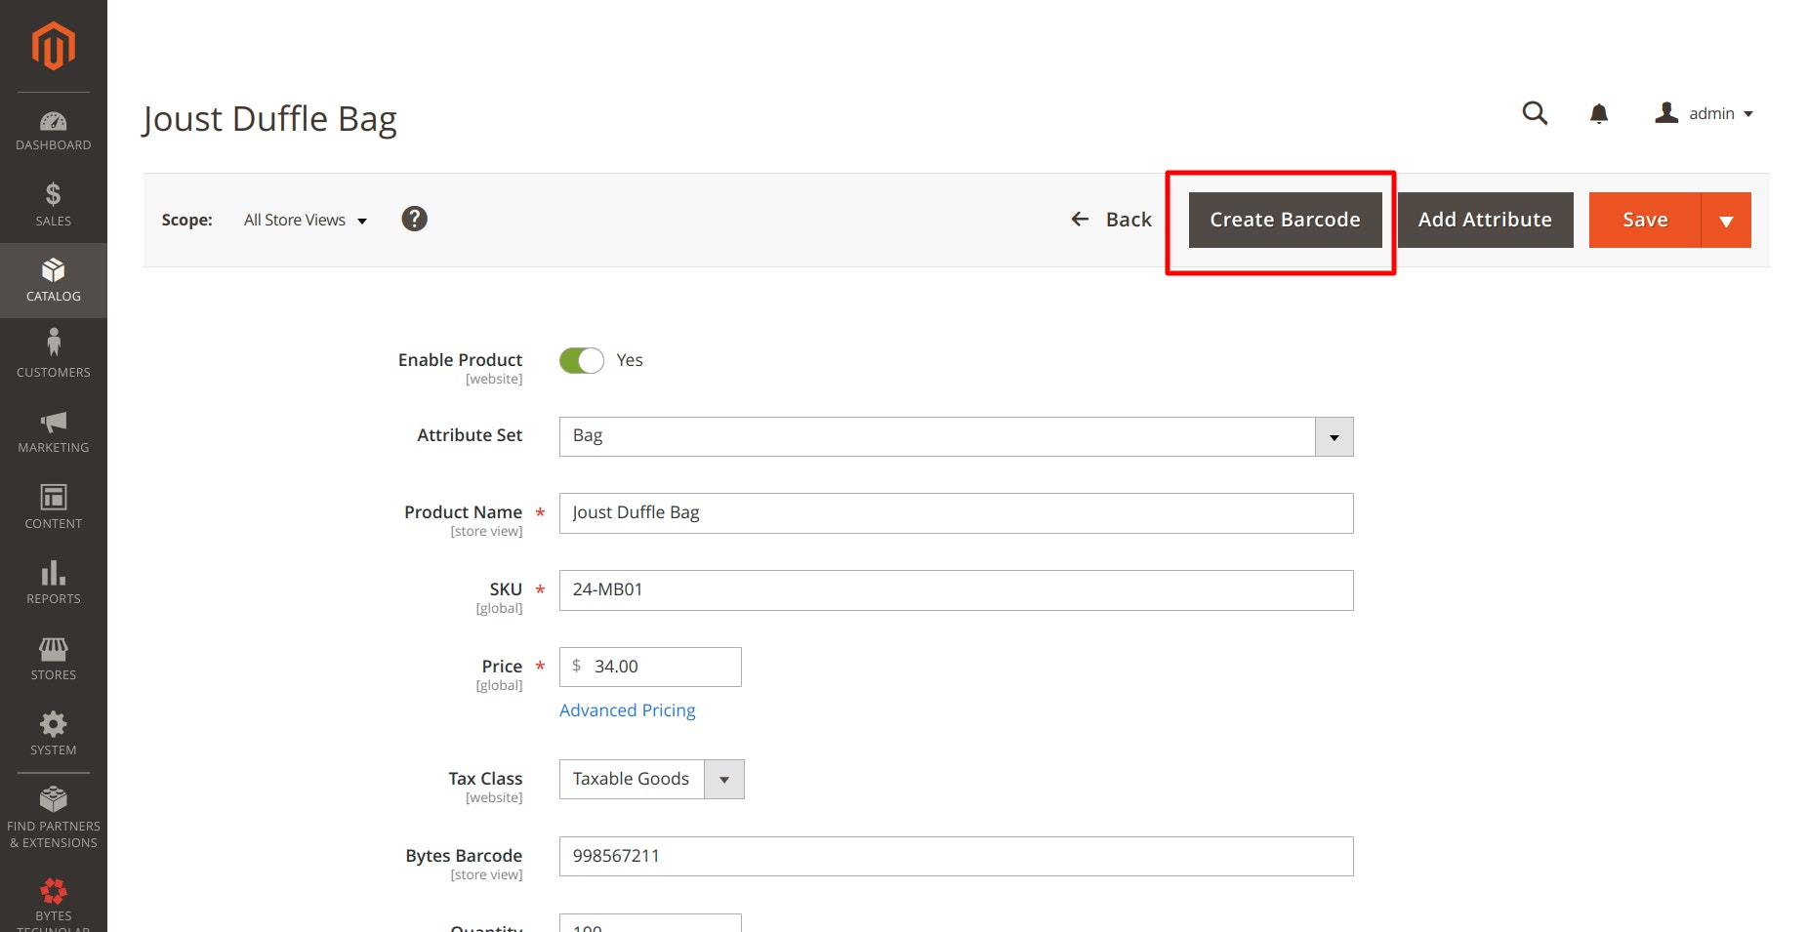Click the Price input field

[650, 667]
